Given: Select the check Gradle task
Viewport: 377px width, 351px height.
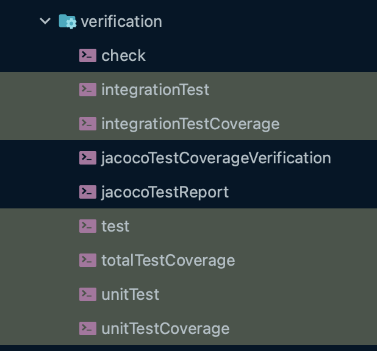Looking at the screenshot, I should tap(124, 55).
